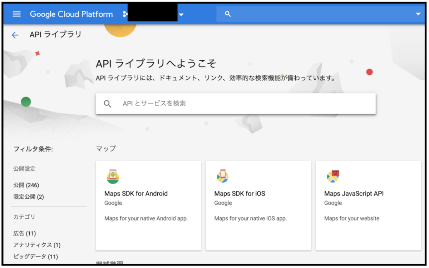Screen dimensions: 429x268
Task: Filter by 公開 (246)
Action: coord(26,185)
